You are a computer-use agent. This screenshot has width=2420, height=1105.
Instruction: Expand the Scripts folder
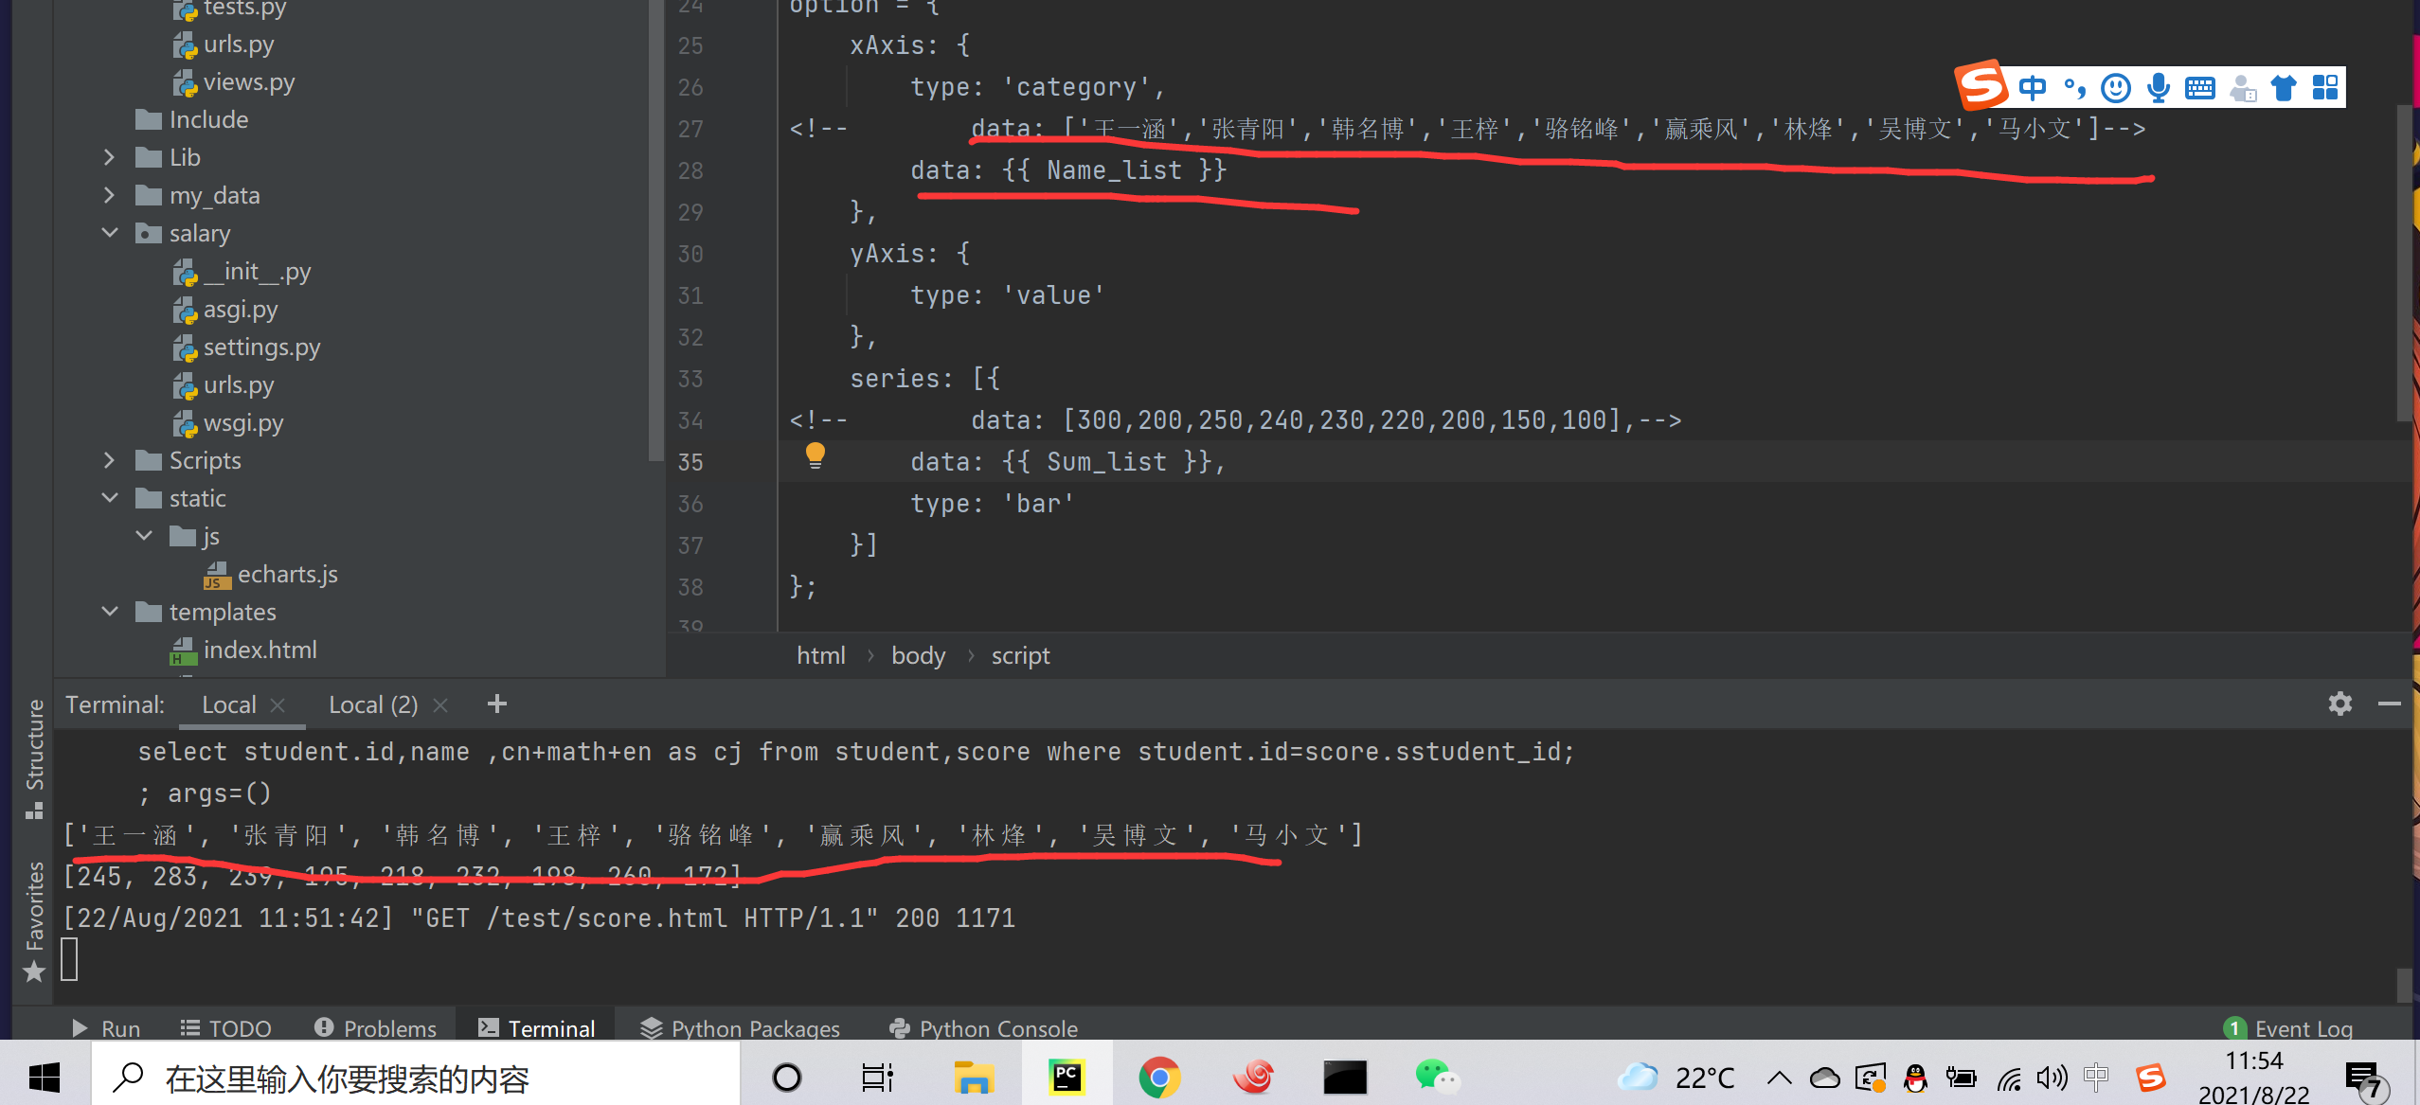point(109,460)
